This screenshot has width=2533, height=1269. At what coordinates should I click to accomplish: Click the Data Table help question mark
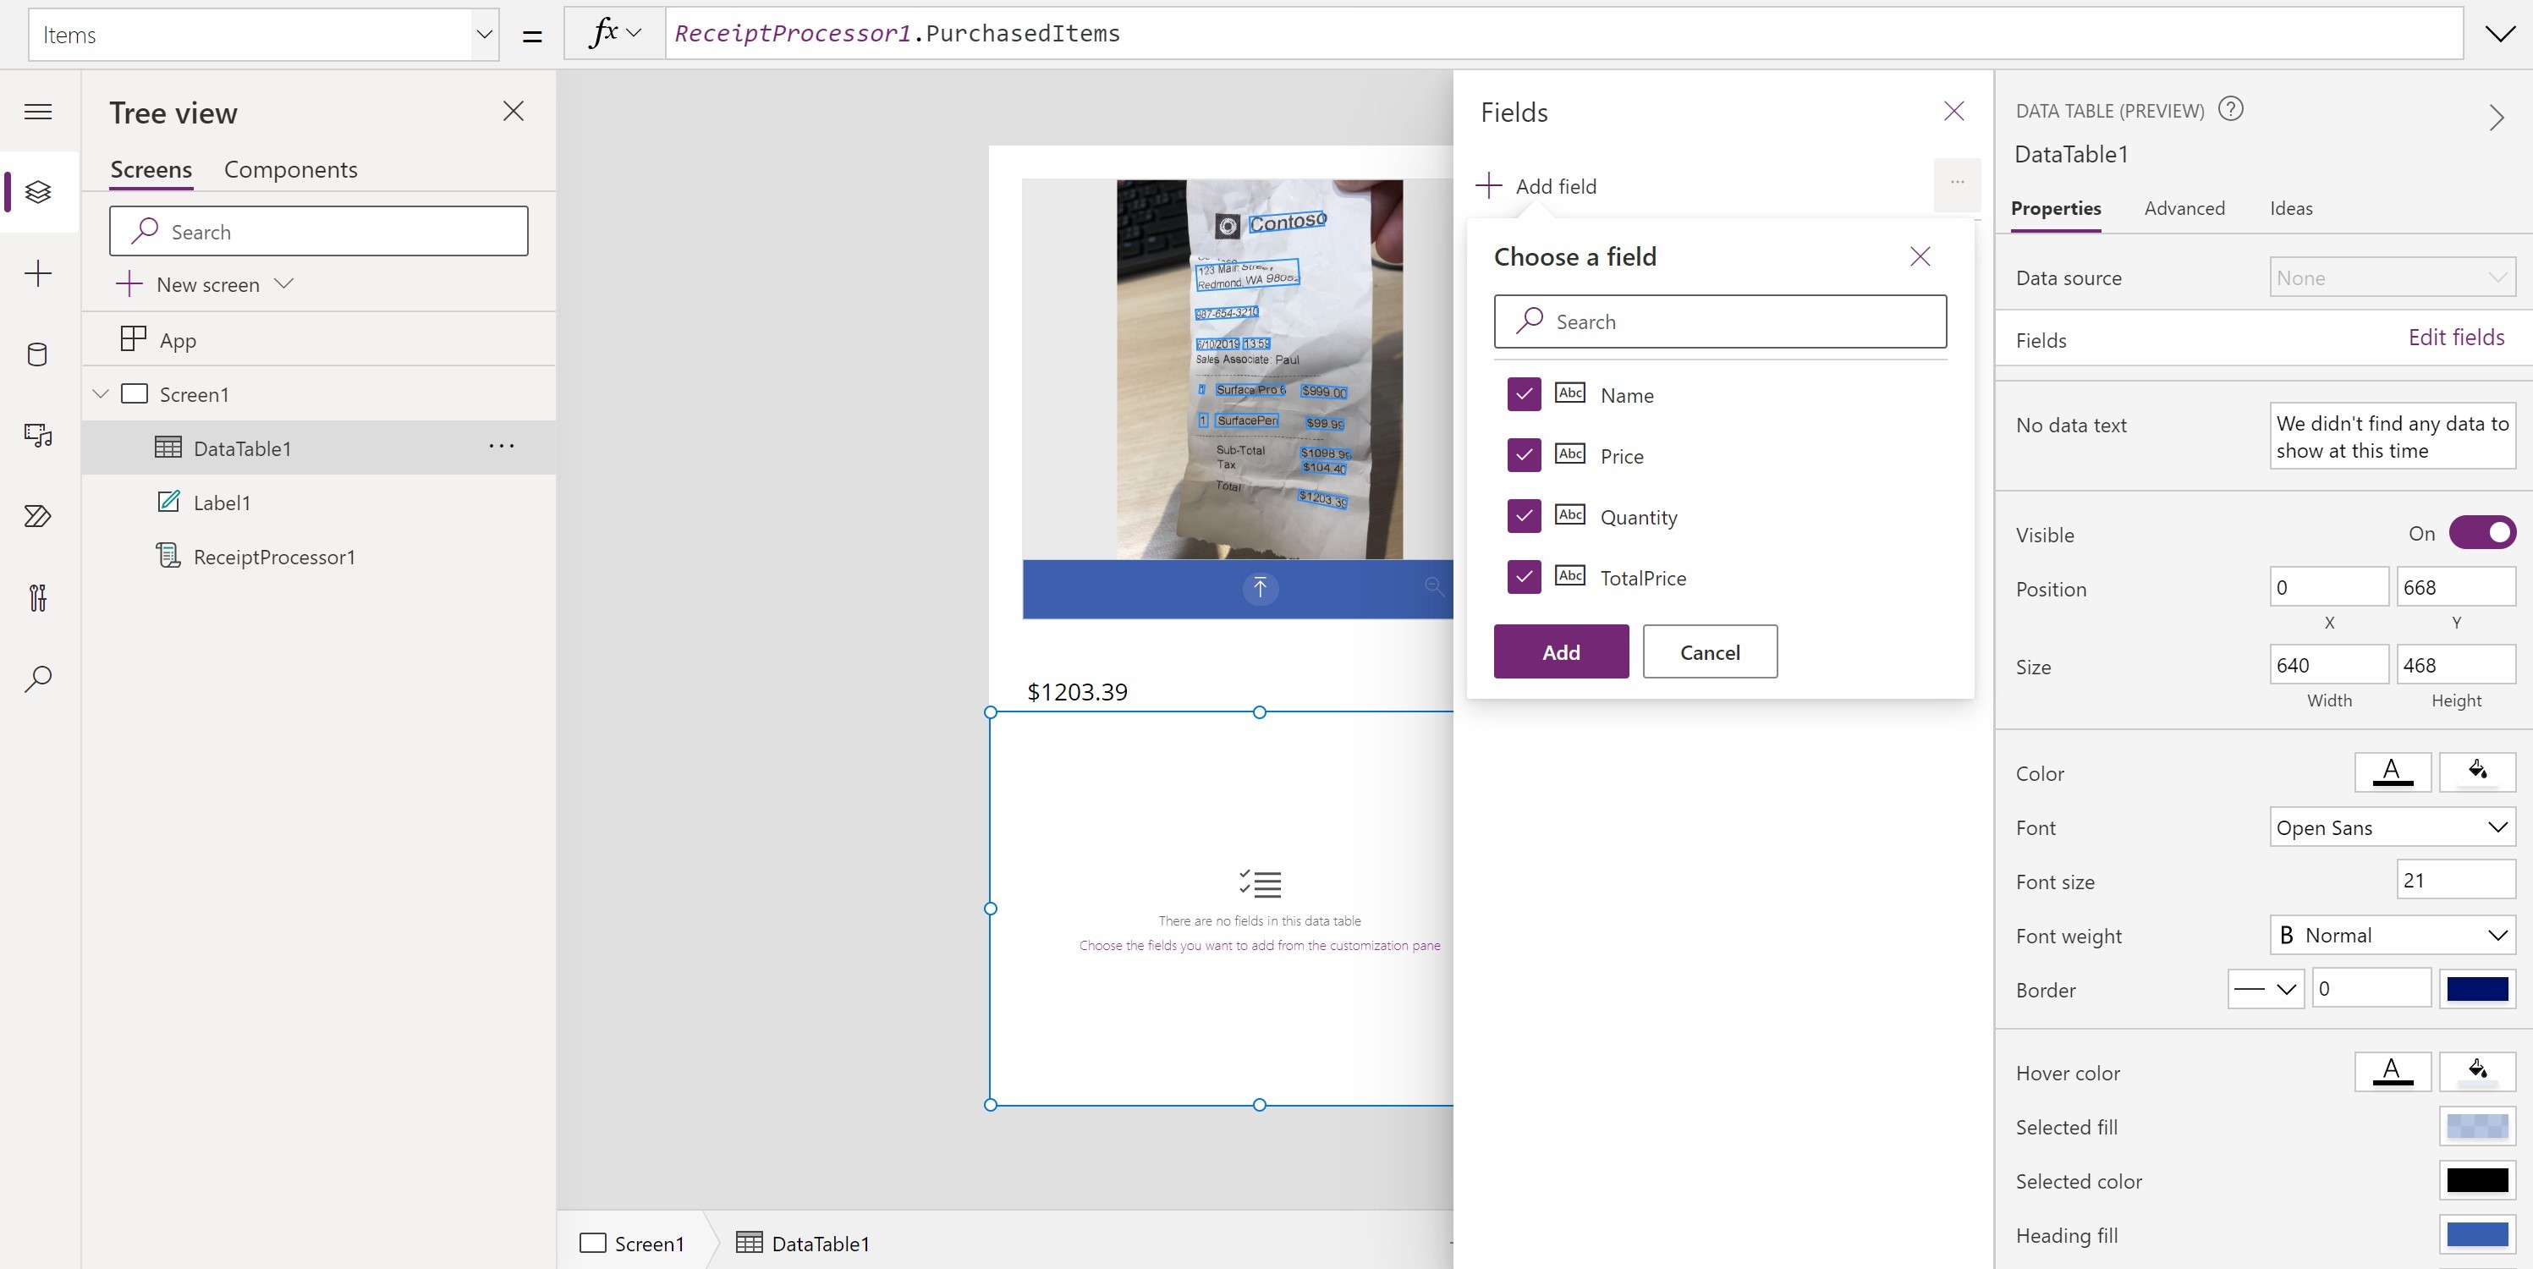point(2231,109)
